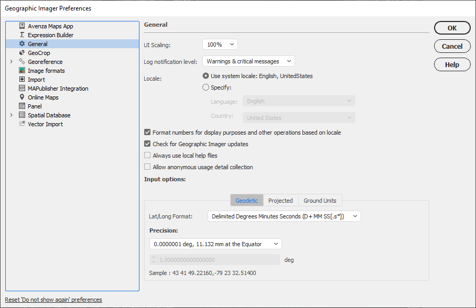Image resolution: width=476 pixels, height=308 pixels.
Task: Select Image formats label in tree
Action: pyautogui.click(x=46, y=71)
